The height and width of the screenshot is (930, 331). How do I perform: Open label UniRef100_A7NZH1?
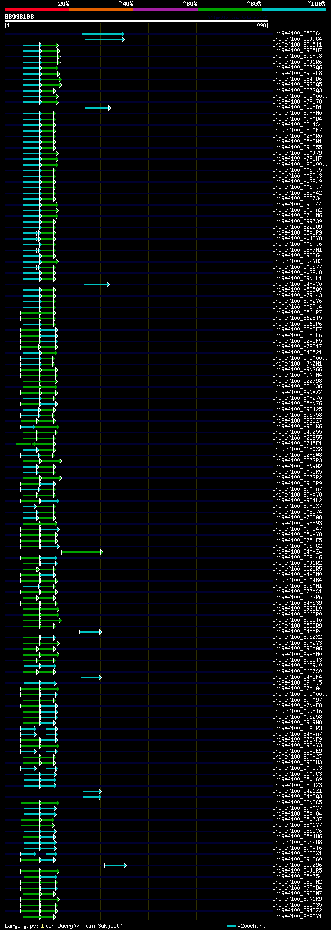pos(297,364)
